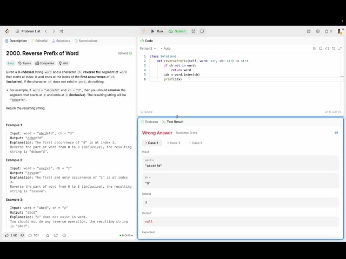Click the diff view icon beside Wrong Answer

[x=336, y=133]
